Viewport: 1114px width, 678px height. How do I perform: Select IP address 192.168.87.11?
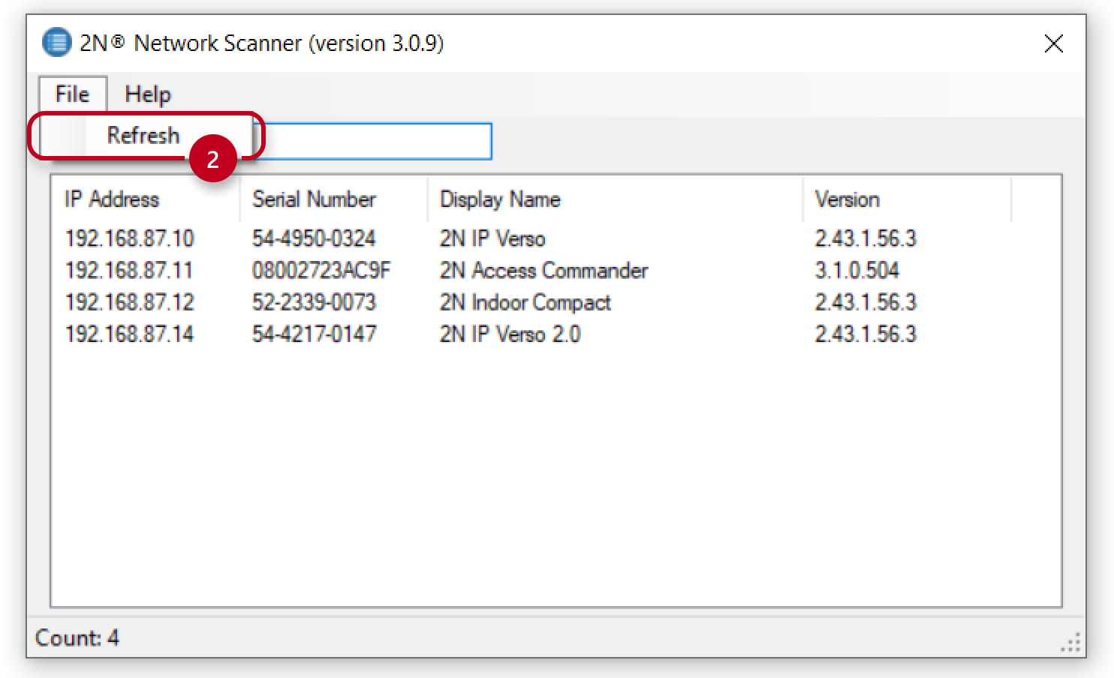pyautogui.click(x=129, y=270)
